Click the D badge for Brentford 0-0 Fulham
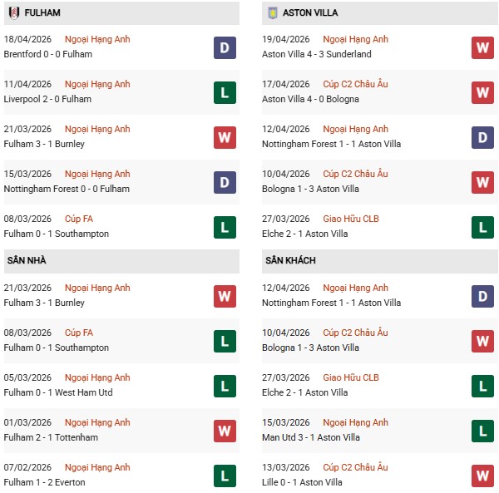 pos(225,47)
